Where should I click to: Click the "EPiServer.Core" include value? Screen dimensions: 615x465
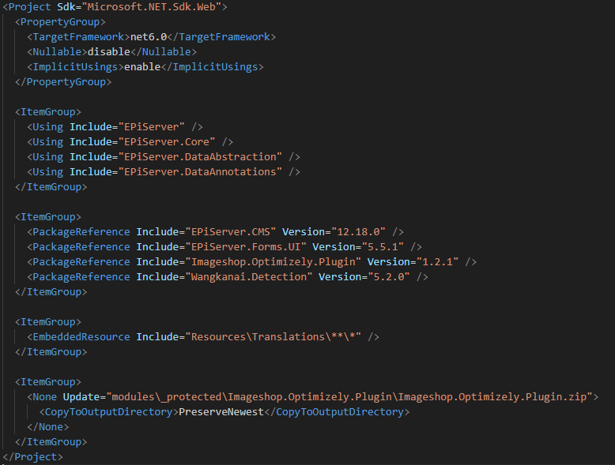pos(167,142)
